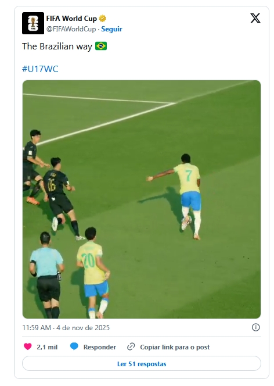Viewport: 274px width, 386px height.
Task: Follow the account via Seguir
Action: point(111,29)
